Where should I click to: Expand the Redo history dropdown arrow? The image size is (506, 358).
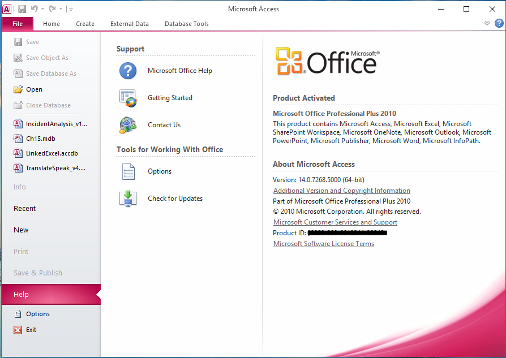(61, 9)
